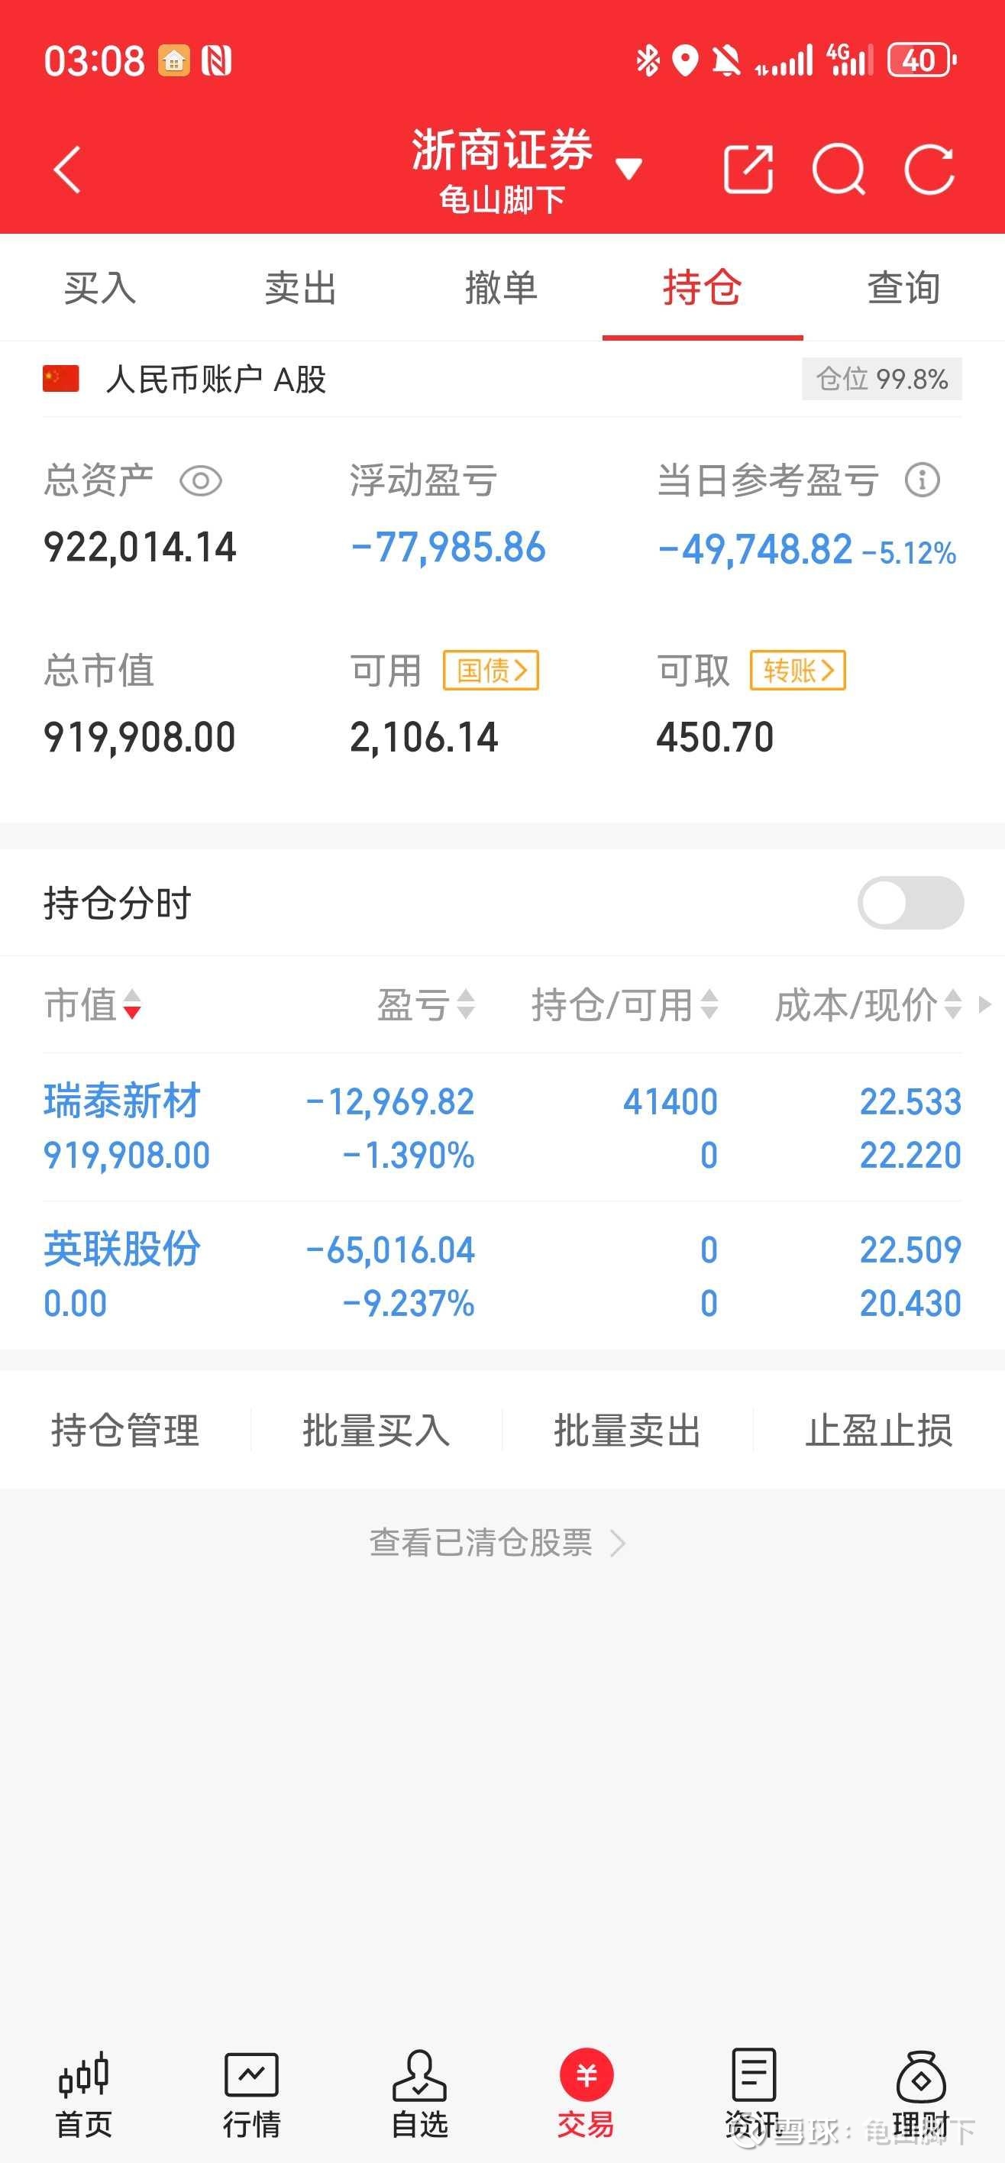Tap the back arrow icon
Image resolution: width=1005 pixels, height=2163 pixels.
pyautogui.click(x=67, y=170)
